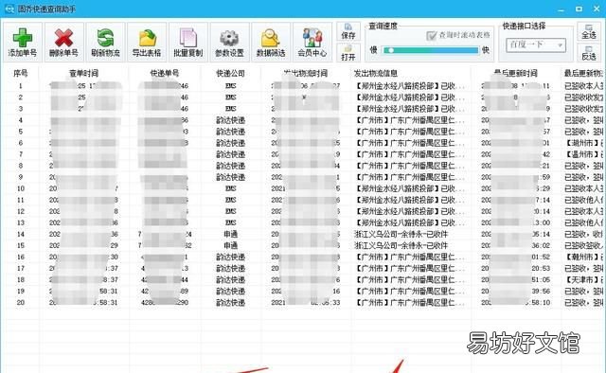Click 【温州市】 last-update cell in row 7
606x373 pixels.
click(583, 154)
